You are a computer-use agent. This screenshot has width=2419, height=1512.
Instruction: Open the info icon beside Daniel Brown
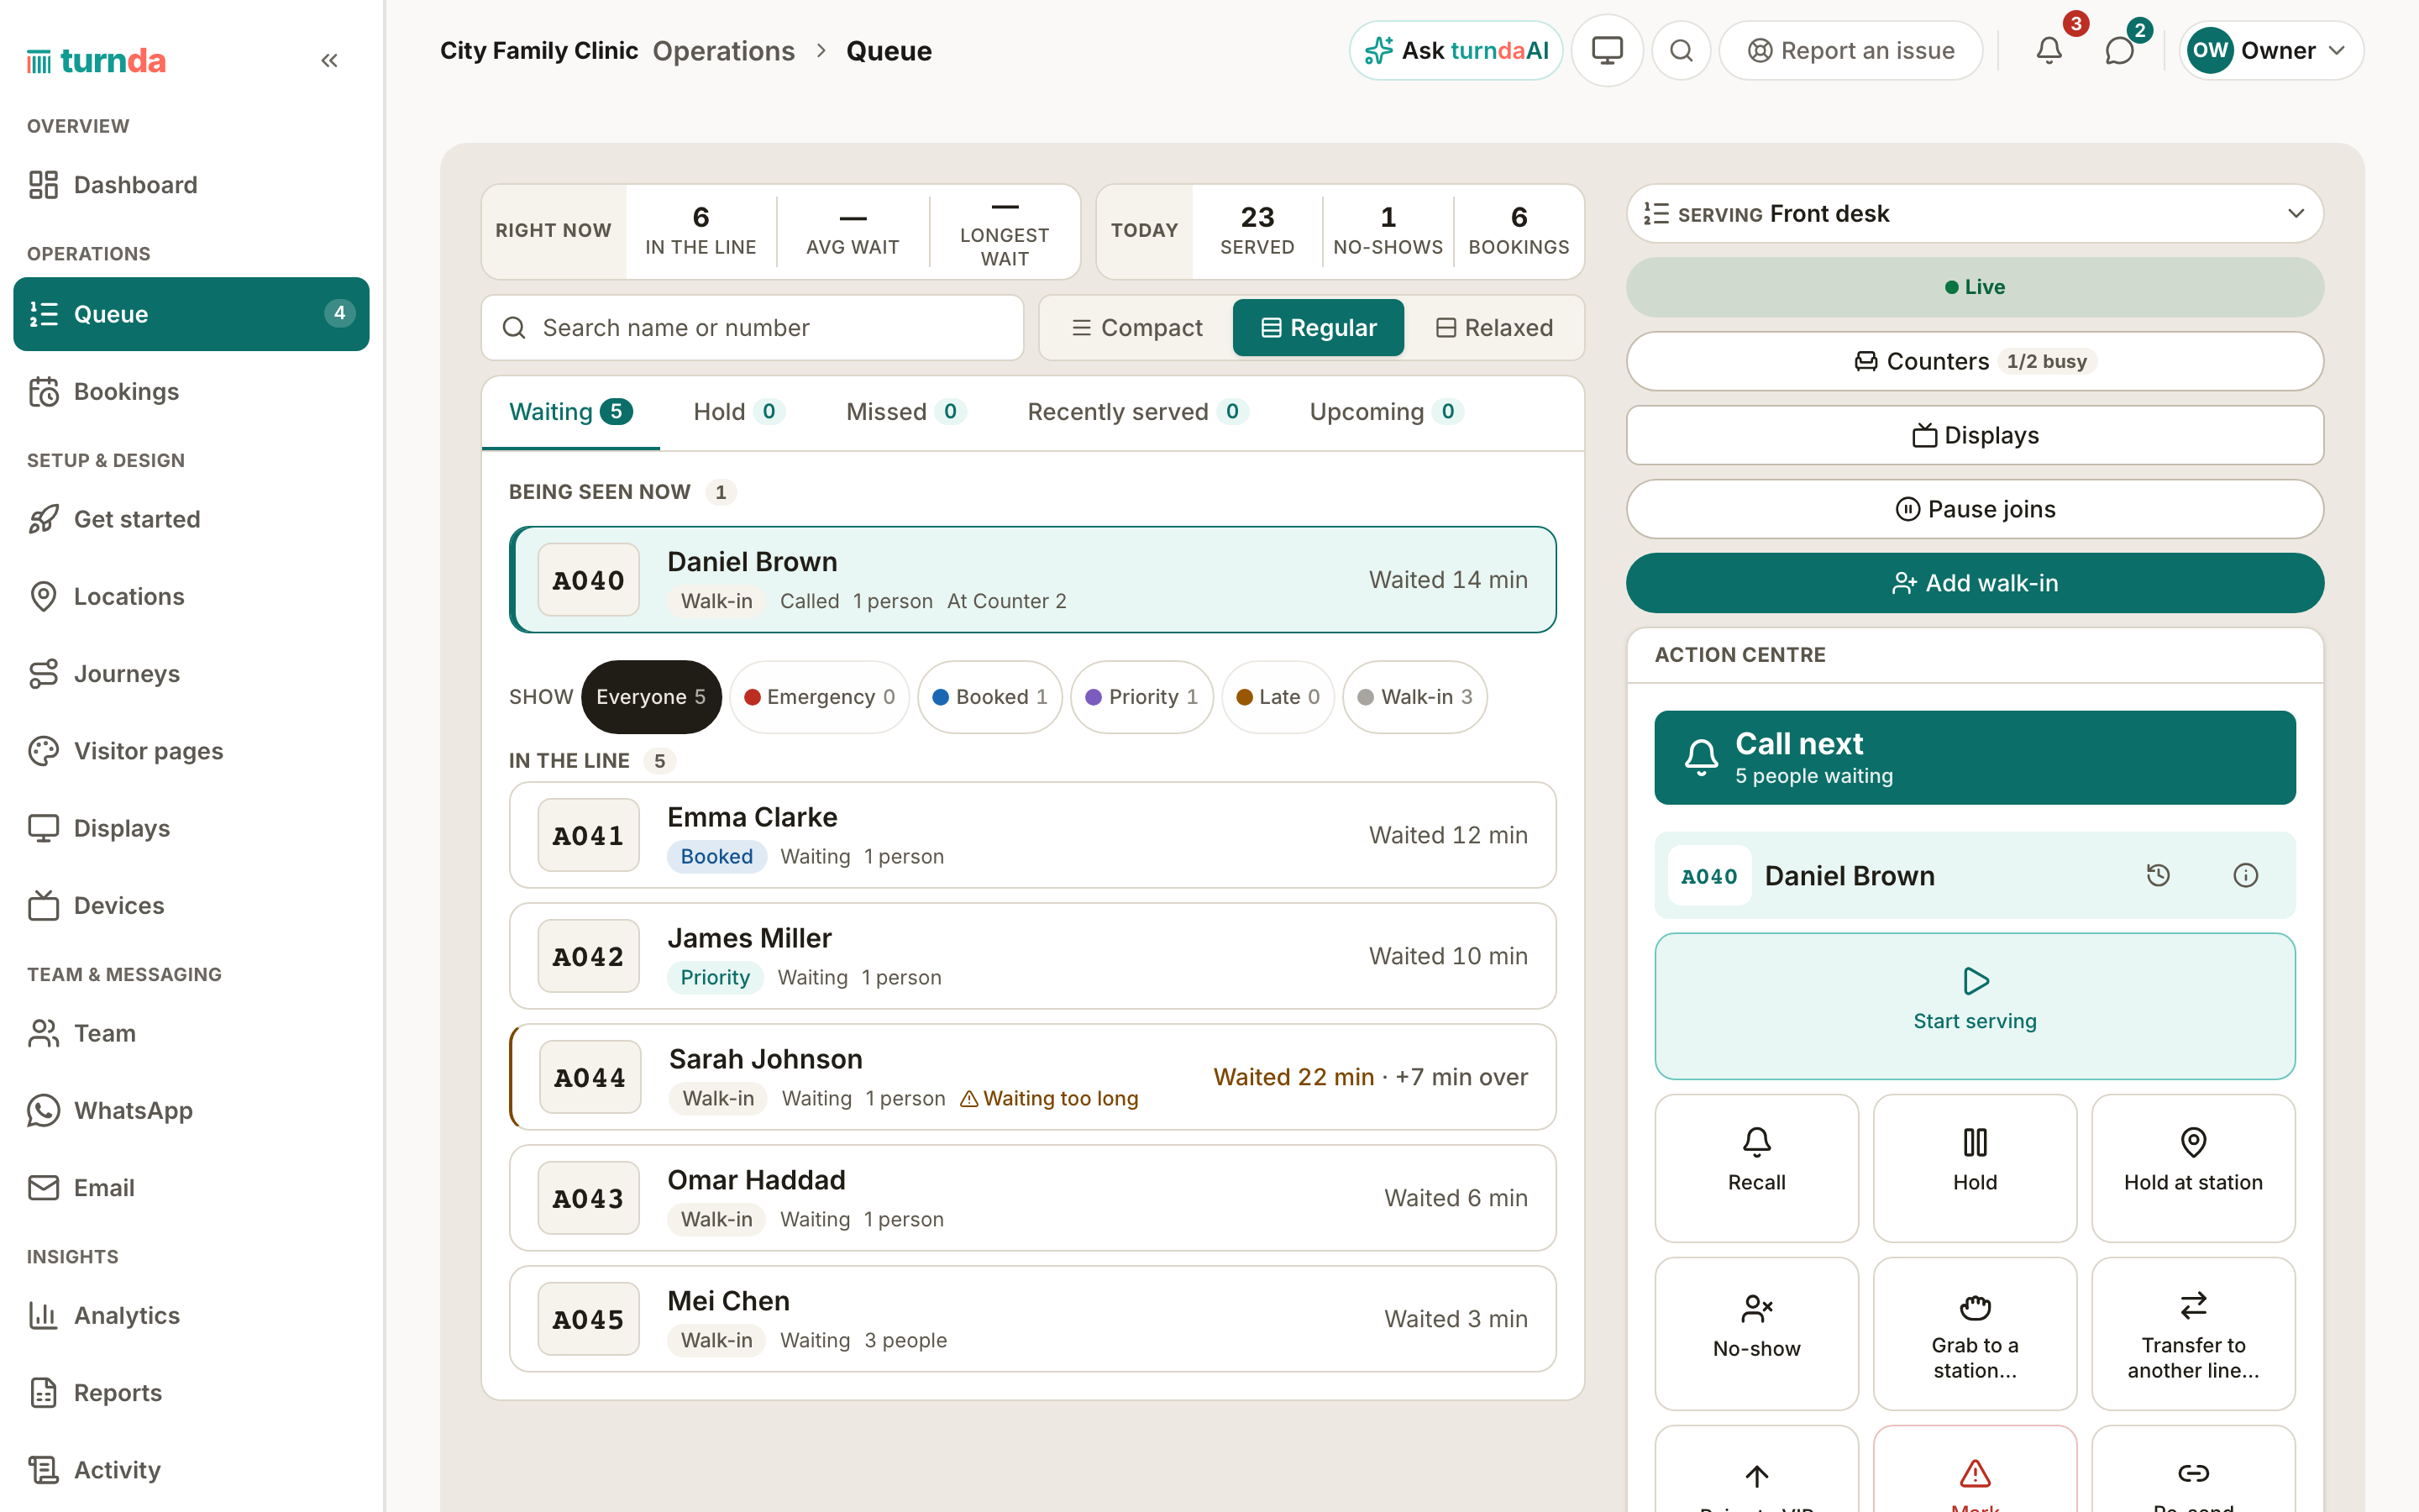click(2245, 875)
